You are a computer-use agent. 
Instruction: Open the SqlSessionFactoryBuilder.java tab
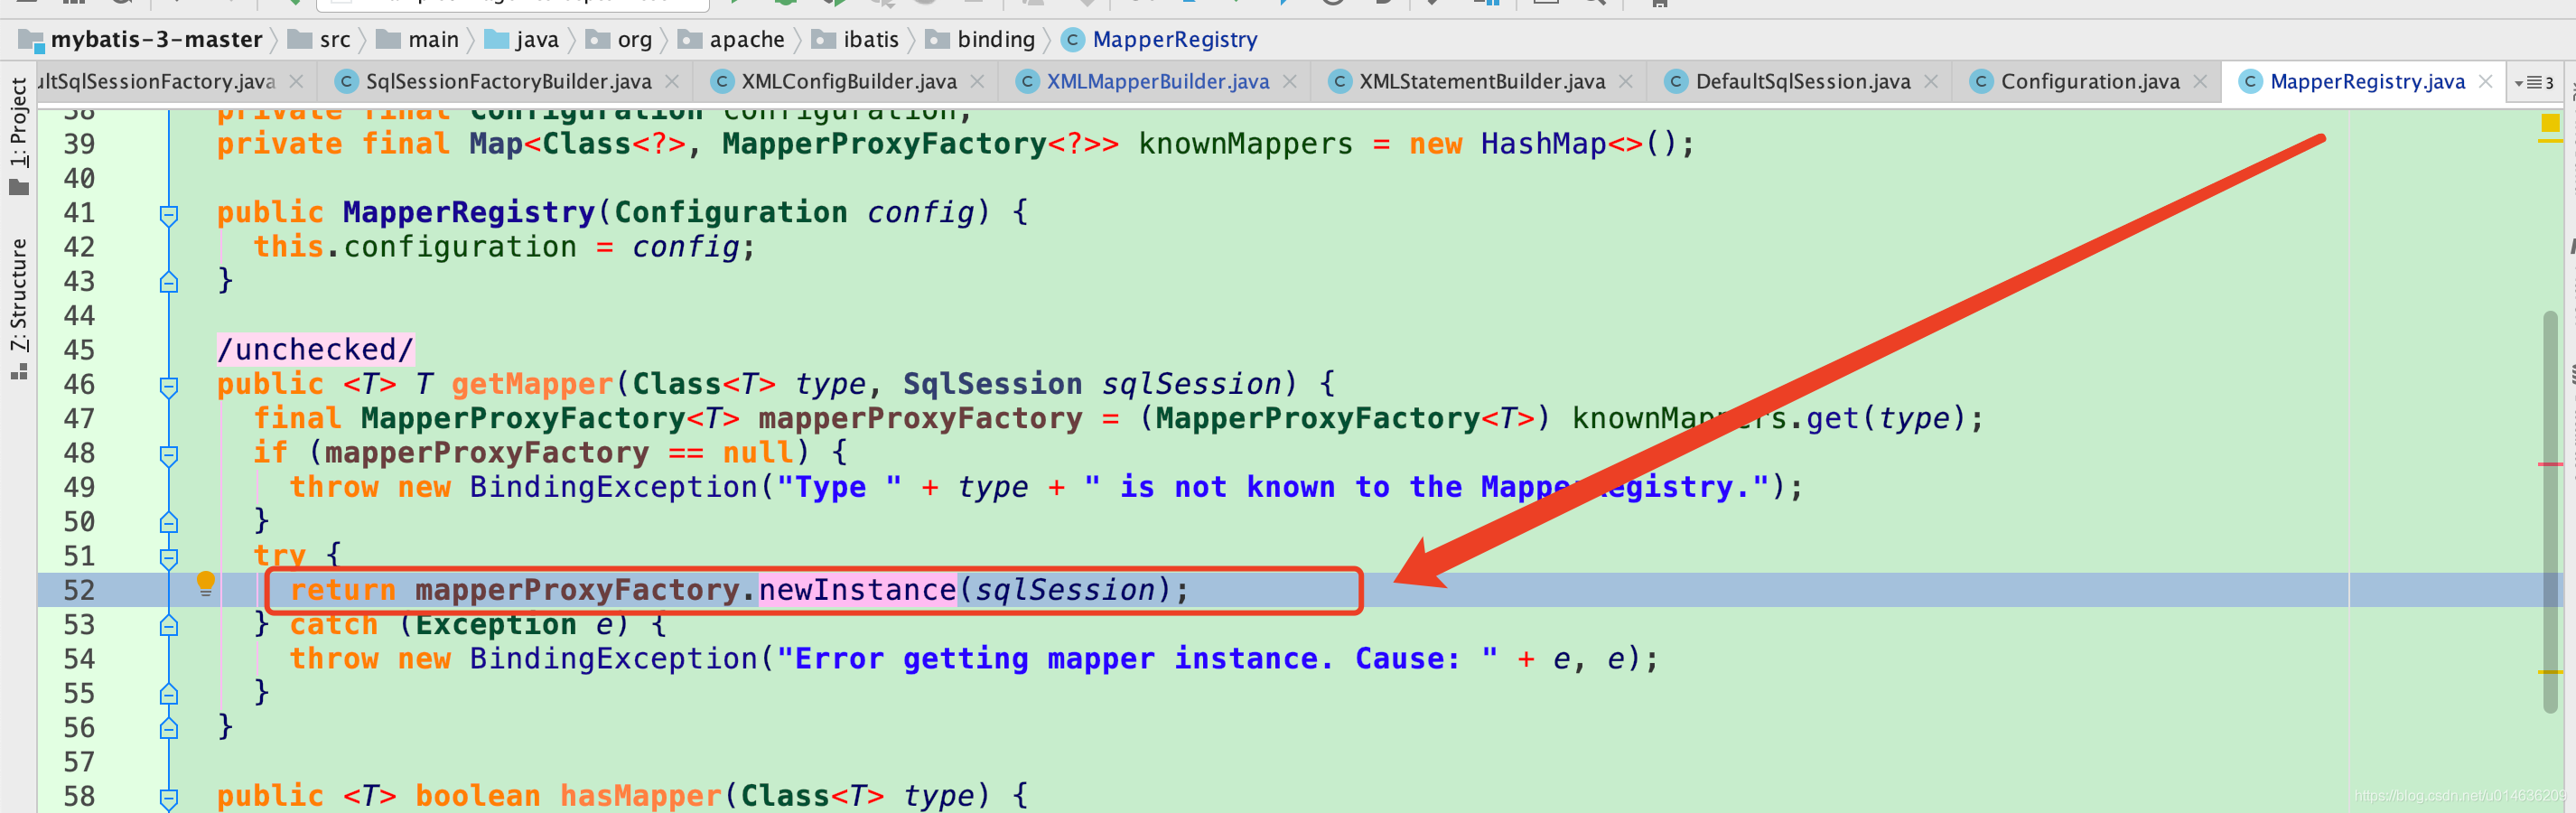508,82
